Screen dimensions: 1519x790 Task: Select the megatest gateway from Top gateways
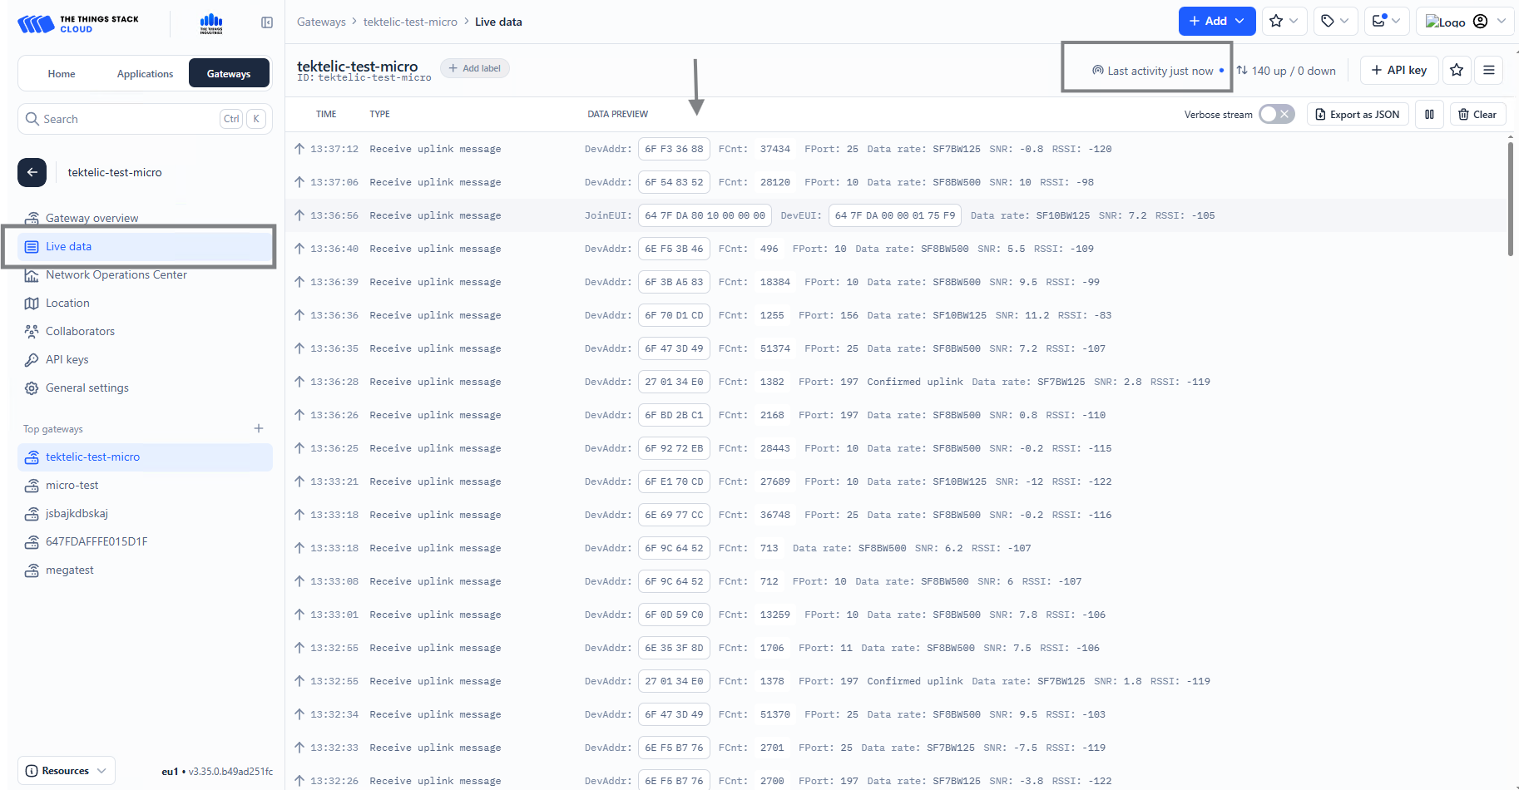coord(70,570)
